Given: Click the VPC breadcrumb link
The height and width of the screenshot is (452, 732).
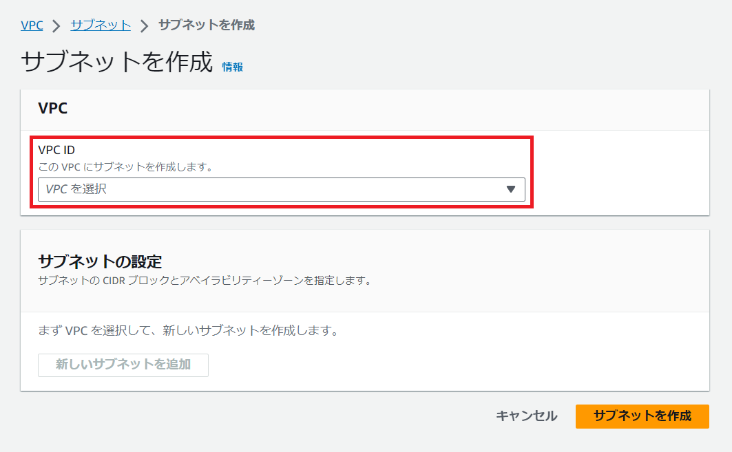Looking at the screenshot, I should point(32,25).
